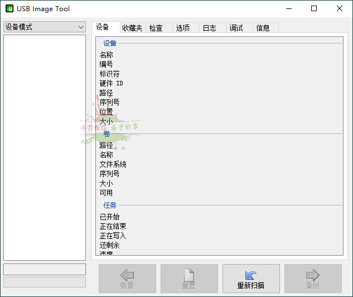Switch to the 设备 tab
The width and height of the screenshot is (353, 297).
point(105,27)
